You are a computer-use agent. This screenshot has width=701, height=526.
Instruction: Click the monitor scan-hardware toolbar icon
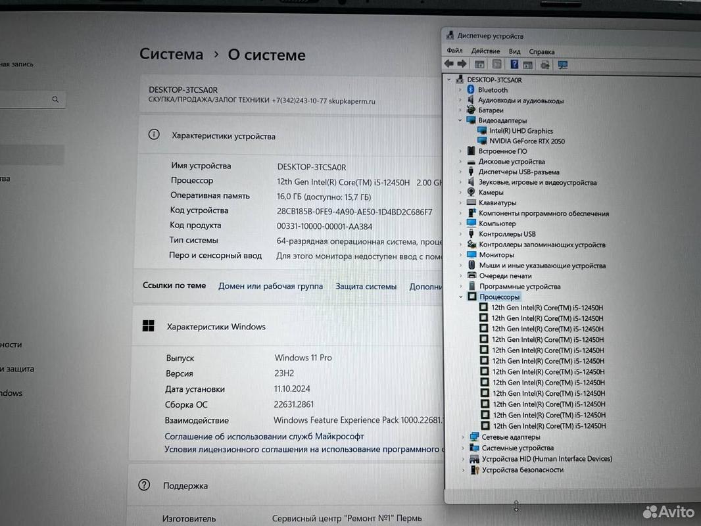[x=562, y=65]
